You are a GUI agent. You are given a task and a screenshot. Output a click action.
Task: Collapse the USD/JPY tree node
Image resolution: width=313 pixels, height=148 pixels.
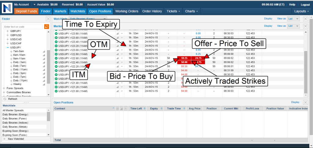[x=8, y=48]
